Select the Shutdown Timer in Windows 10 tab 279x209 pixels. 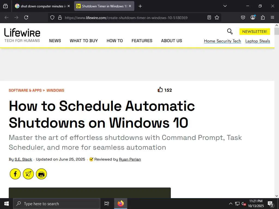coord(104,6)
